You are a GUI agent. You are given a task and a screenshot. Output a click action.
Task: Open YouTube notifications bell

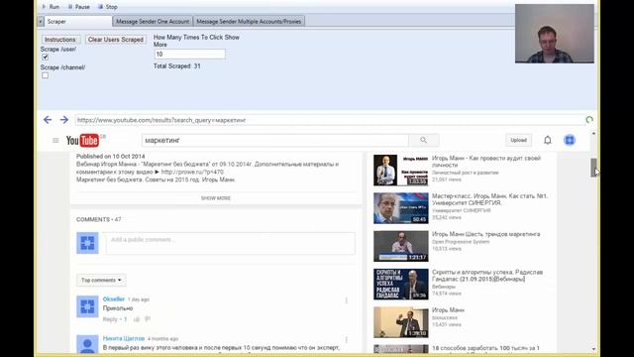pyautogui.click(x=548, y=141)
